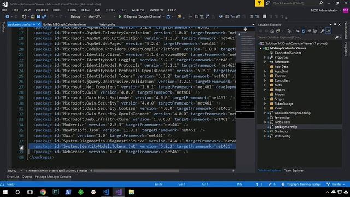The height and width of the screenshot is (197, 350).
Task: Expand the Controllers folder
Action: coord(265,80)
